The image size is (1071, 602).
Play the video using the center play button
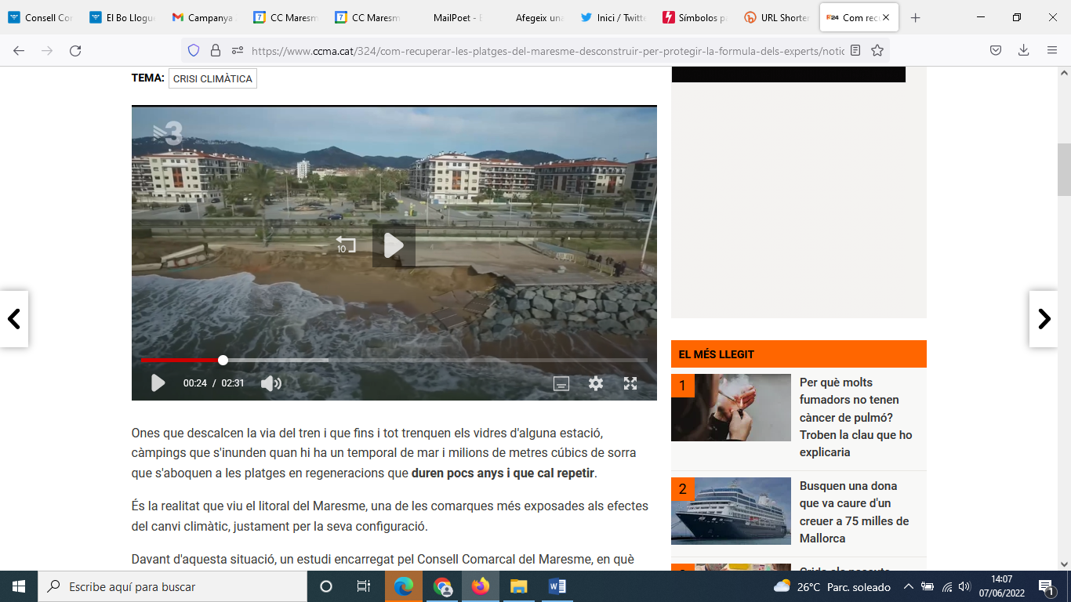click(x=394, y=246)
